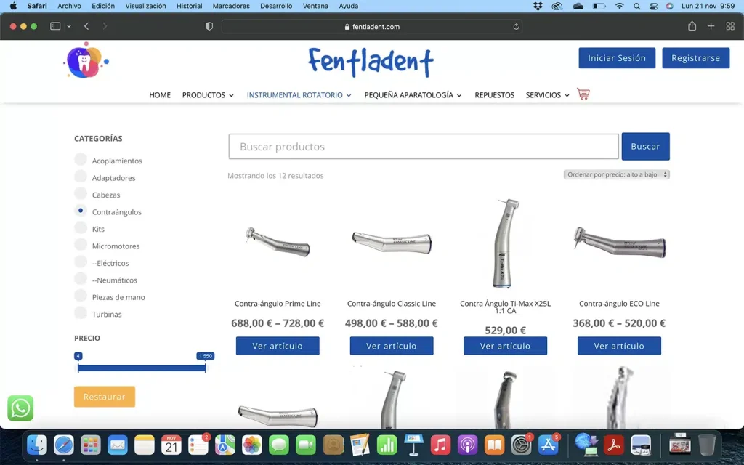Viewport: 744px width, 465px height.
Task: Select the Acoplamientos category radio
Action: pyautogui.click(x=81, y=158)
